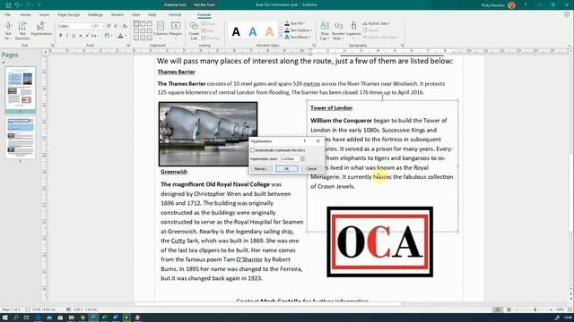Switch to the Mailings tab
This screenshot has height=322, width=574.
(95, 15)
